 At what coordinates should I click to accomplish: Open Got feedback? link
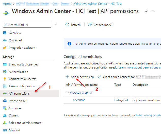(103, 25)
